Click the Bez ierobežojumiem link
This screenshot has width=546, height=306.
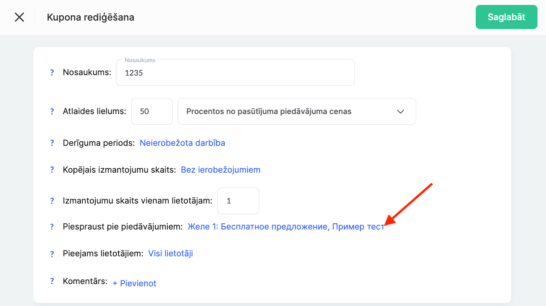pos(220,170)
